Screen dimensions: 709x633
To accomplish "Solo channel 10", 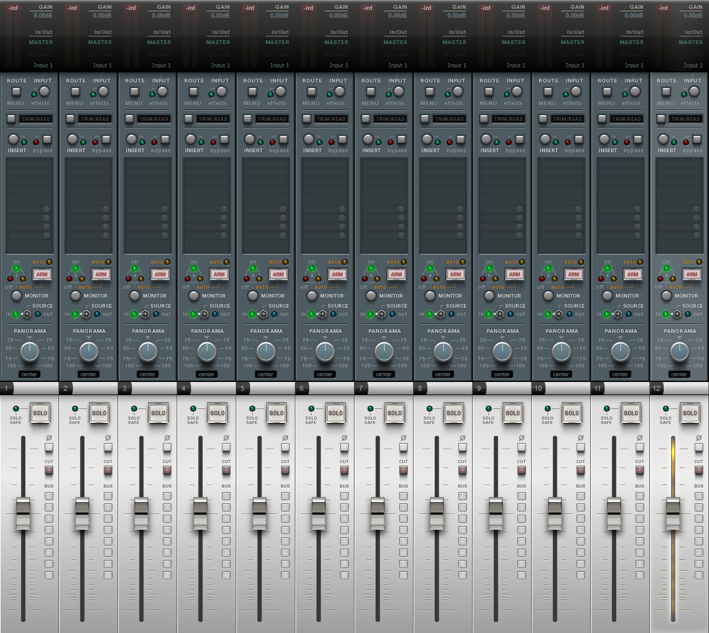I will tap(572, 413).
